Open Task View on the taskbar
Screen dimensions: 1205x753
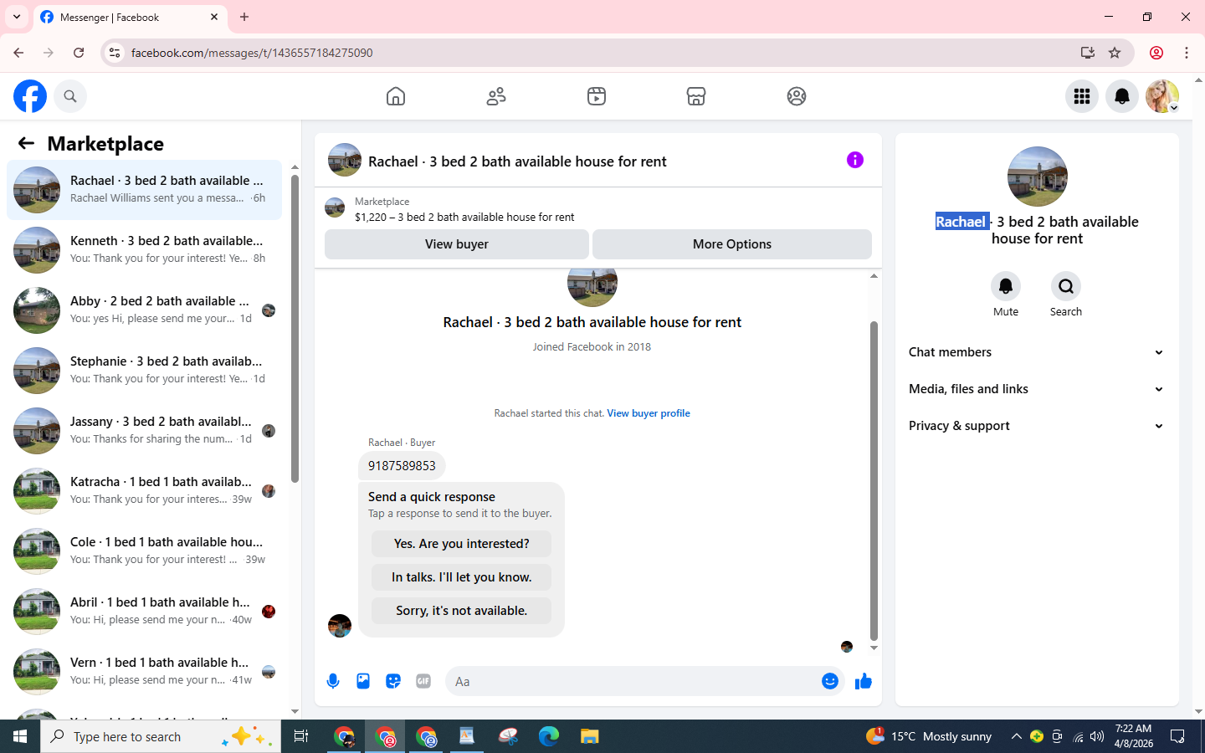[x=301, y=736]
